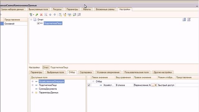Select the Отчет root tree item
199x112 pixels.
pyautogui.click(x=40, y=20)
